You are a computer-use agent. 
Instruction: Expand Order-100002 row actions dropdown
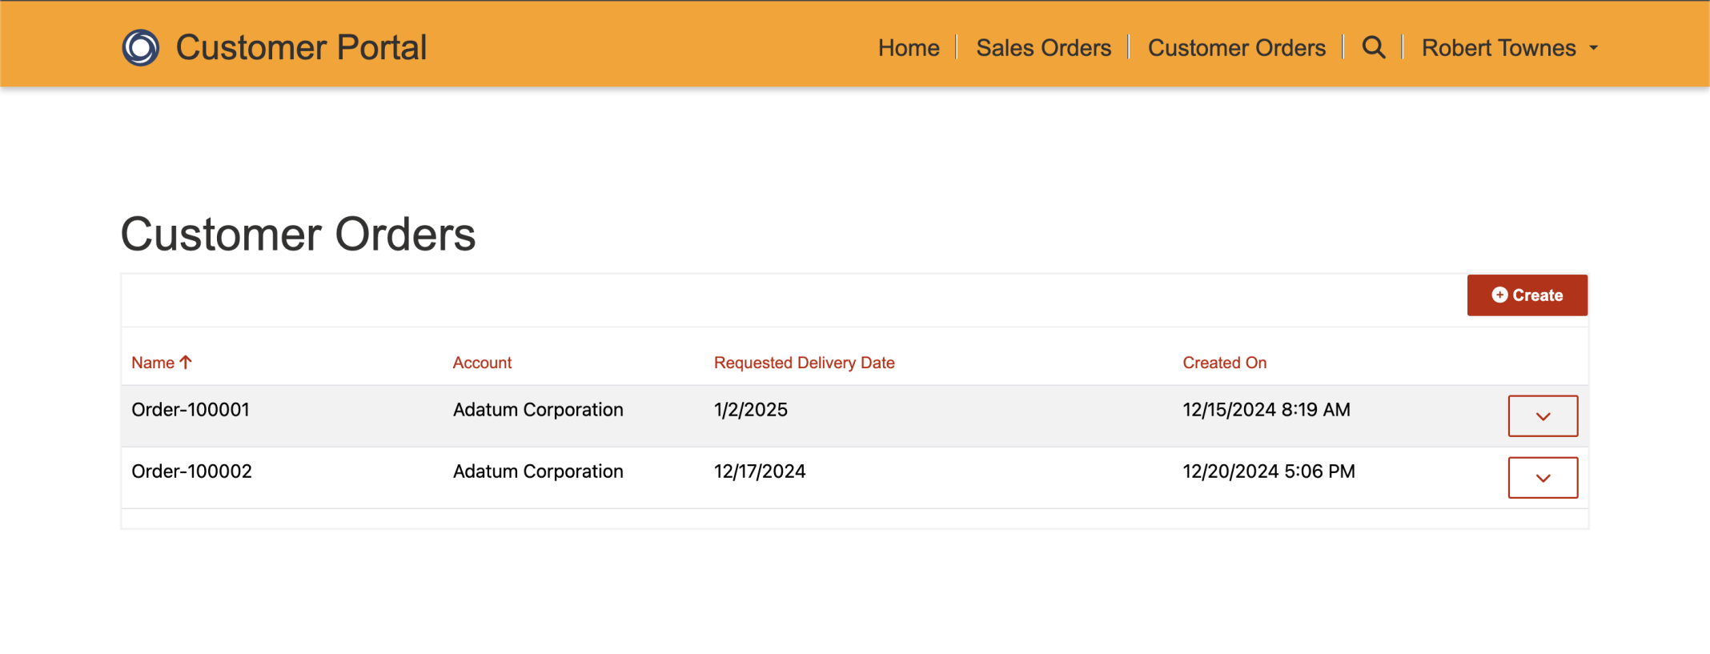click(x=1543, y=478)
